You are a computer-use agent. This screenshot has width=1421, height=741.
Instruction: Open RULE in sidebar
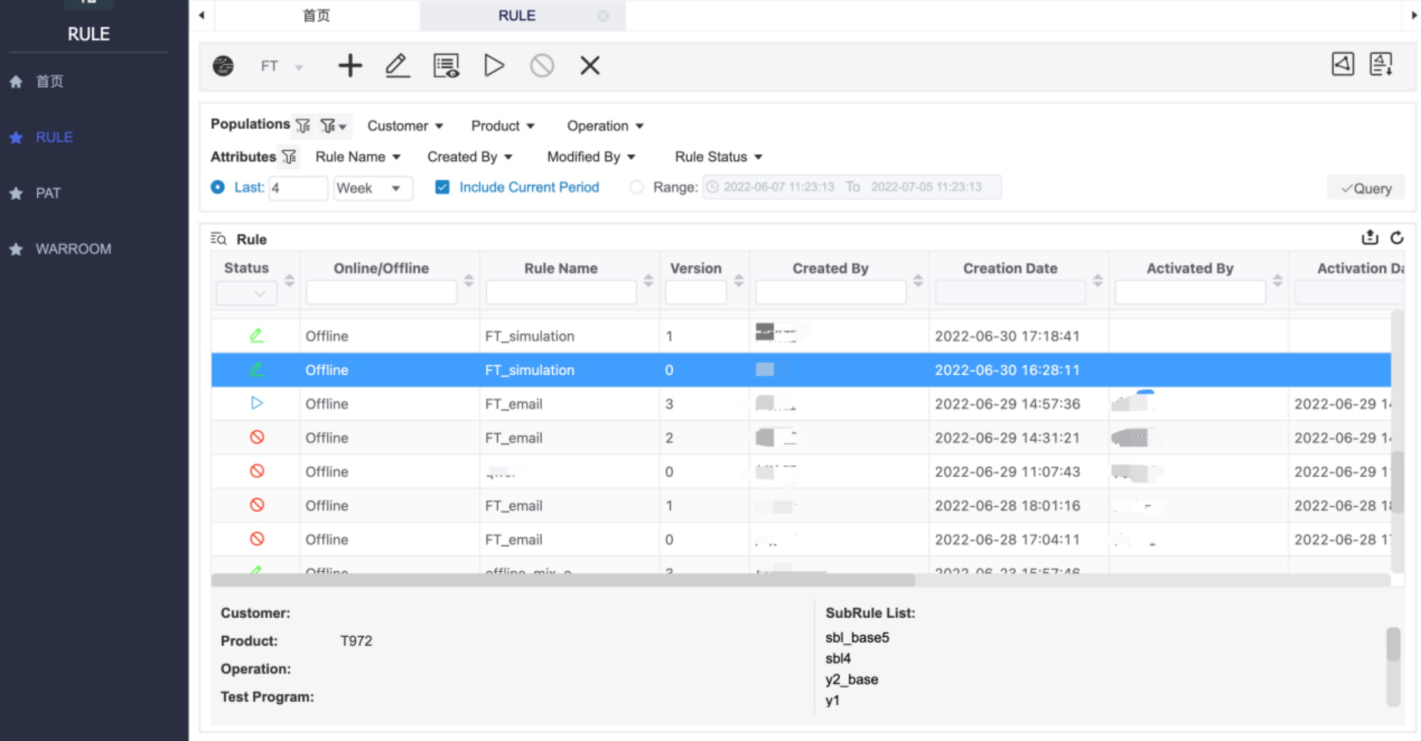click(54, 137)
